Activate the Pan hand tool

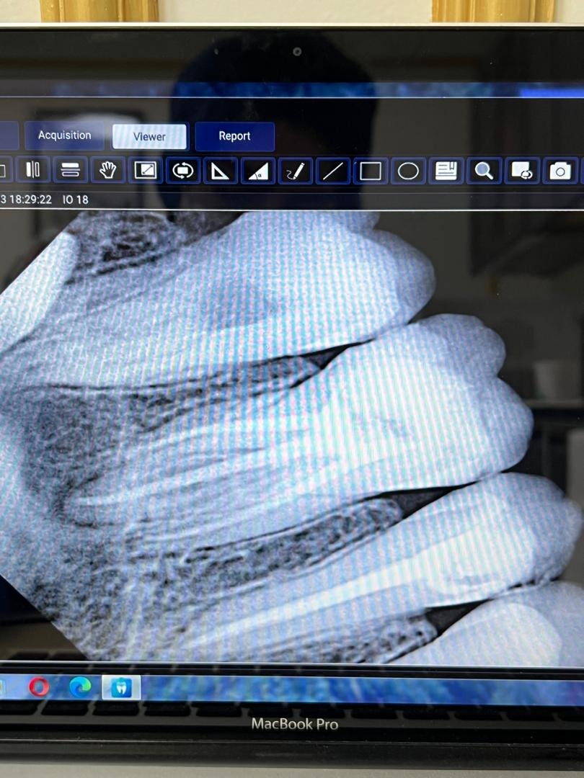(x=107, y=170)
